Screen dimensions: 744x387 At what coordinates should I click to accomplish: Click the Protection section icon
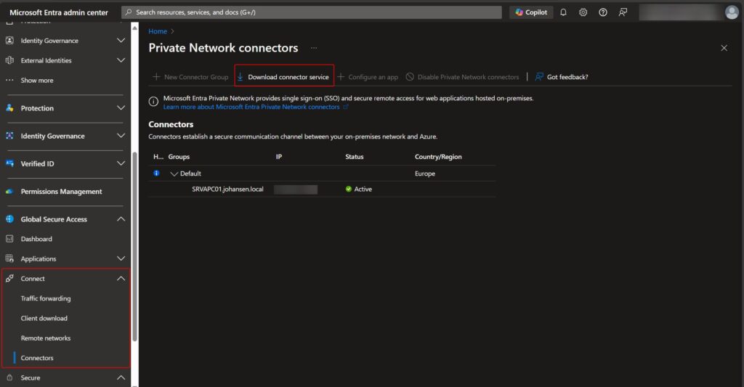(9, 108)
